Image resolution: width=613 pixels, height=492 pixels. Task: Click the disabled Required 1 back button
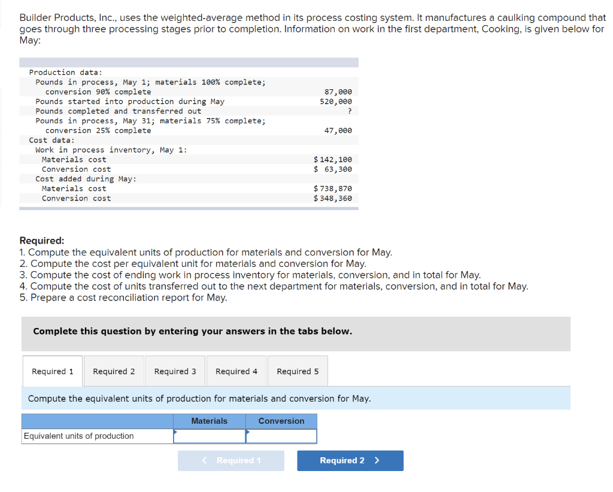(x=231, y=461)
